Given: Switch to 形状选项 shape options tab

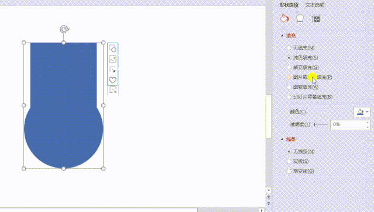Looking at the screenshot, I should pyautogui.click(x=289, y=5).
